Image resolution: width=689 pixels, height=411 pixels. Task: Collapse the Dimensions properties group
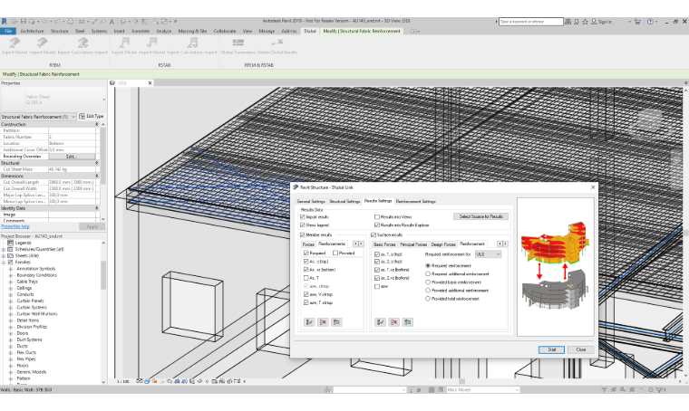pos(97,176)
